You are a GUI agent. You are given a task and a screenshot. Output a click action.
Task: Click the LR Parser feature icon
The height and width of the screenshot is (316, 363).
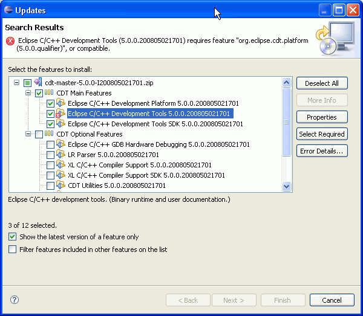pyautogui.click(x=60, y=154)
